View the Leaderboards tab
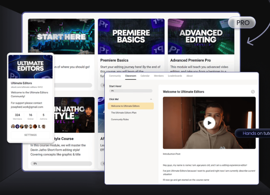 pos(175,76)
